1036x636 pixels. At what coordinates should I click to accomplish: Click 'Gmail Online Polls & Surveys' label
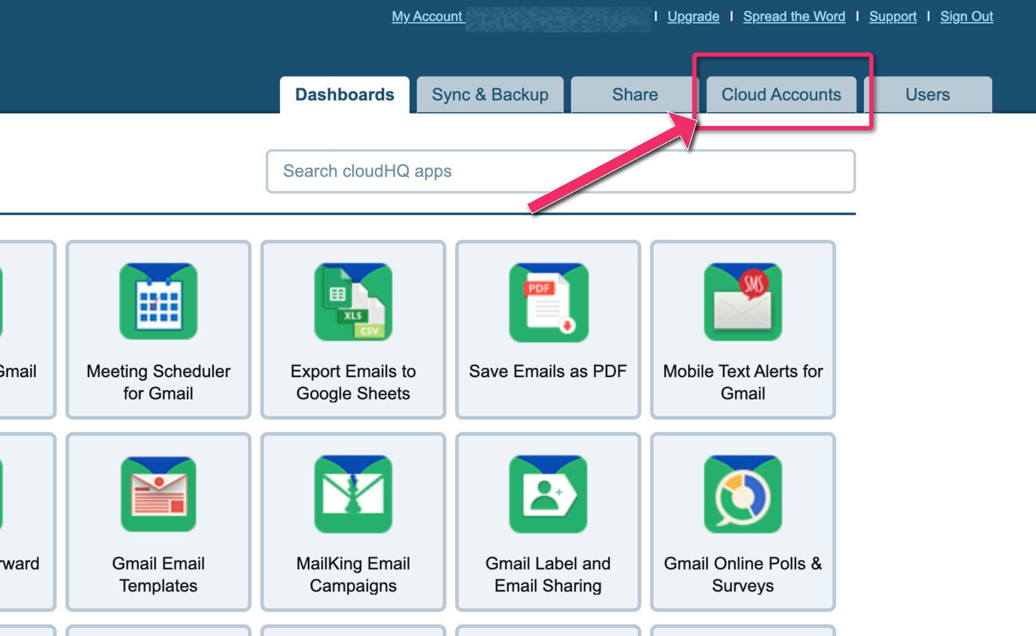coord(743,574)
